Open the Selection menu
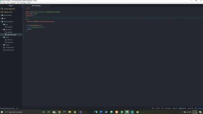 click(13, 3)
